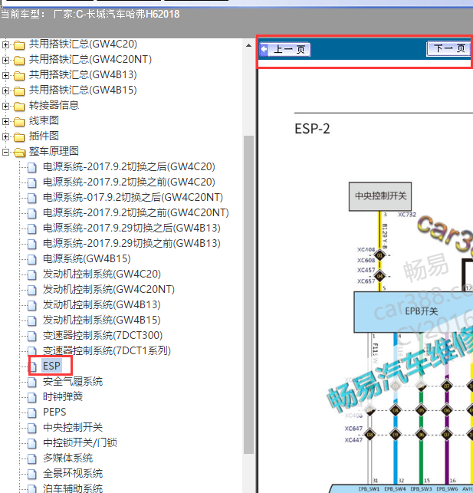The width and height of the screenshot is (473, 493).
Task: Click the tree panel scrollbar thumb
Action: pos(248,294)
